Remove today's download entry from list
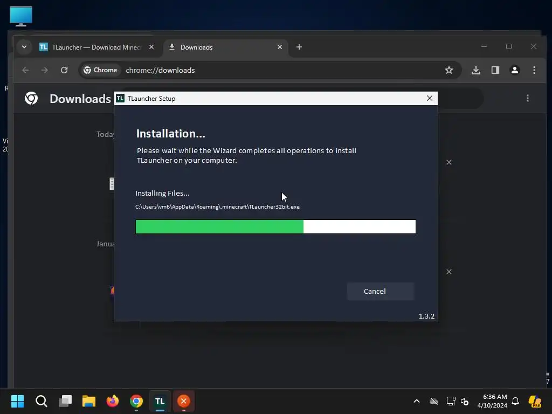Viewport: 552px width, 414px height. pyautogui.click(x=449, y=162)
